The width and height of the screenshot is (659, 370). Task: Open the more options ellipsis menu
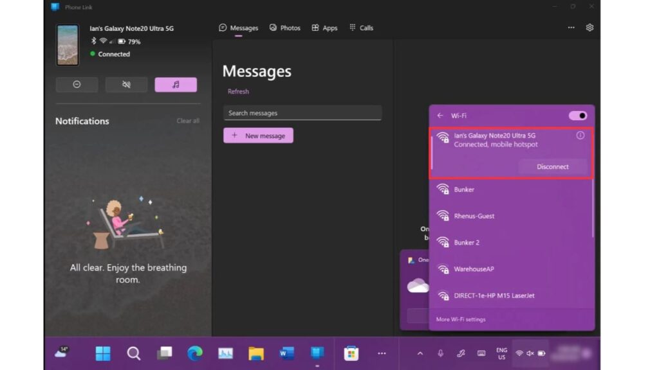571,28
